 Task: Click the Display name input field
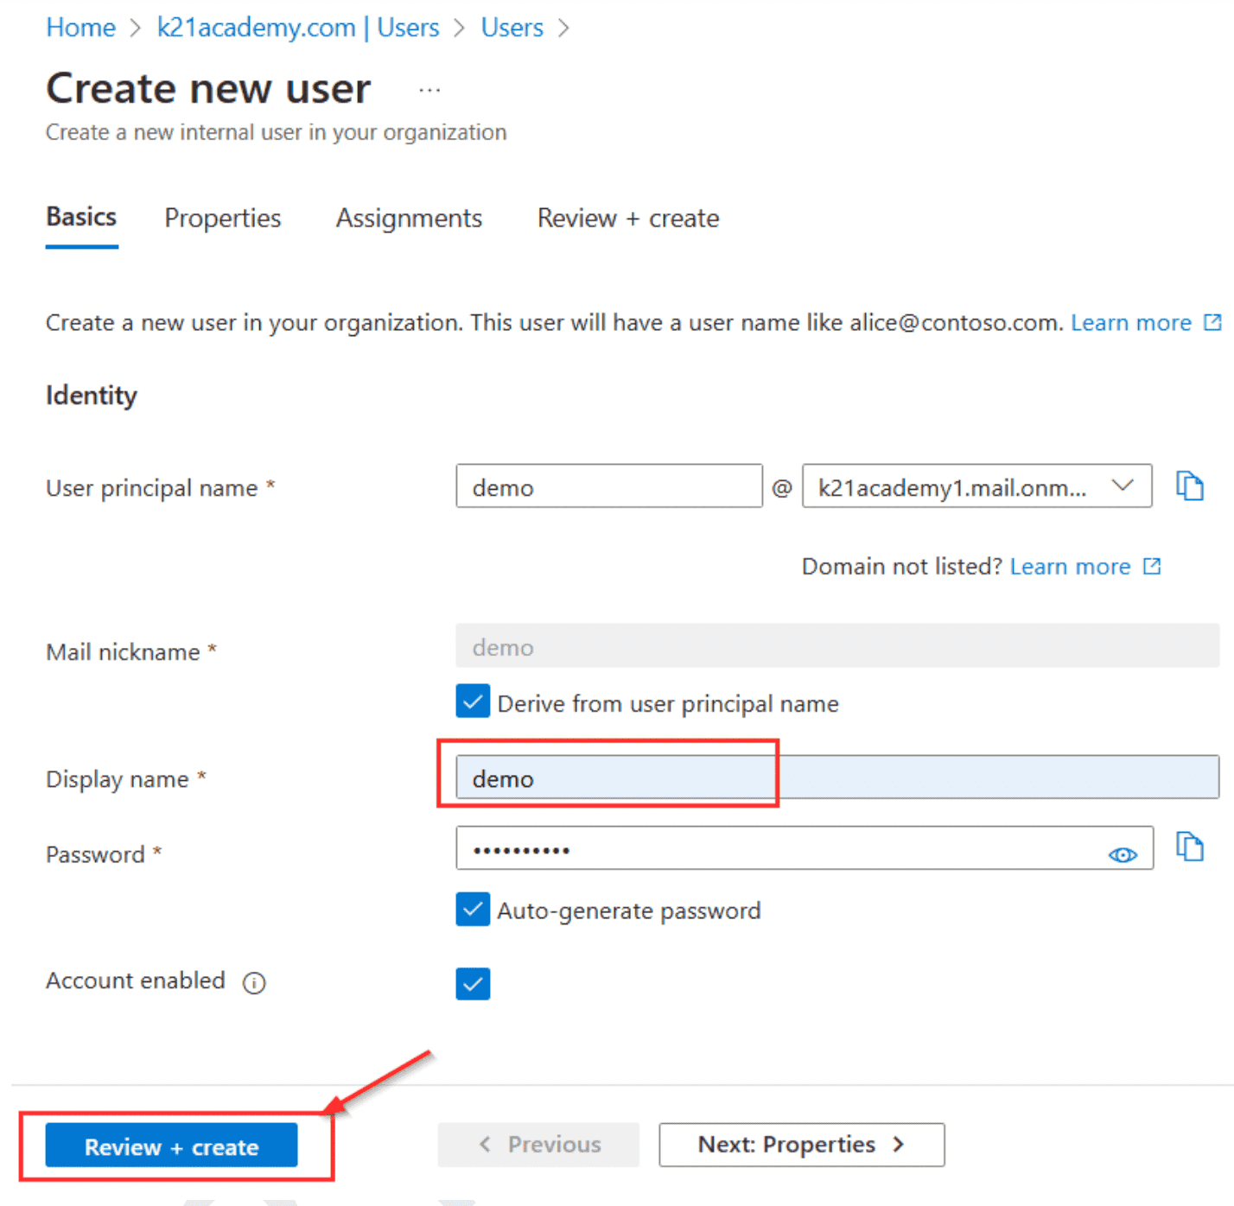(x=836, y=778)
